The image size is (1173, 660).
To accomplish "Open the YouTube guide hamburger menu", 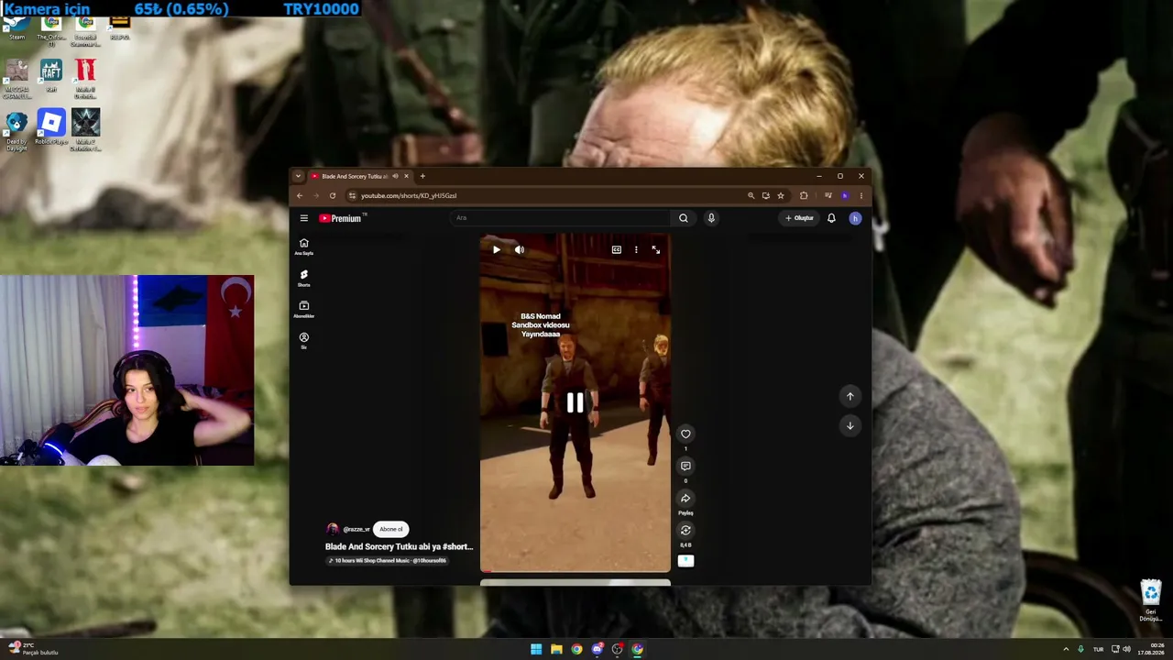I will pos(304,218).
